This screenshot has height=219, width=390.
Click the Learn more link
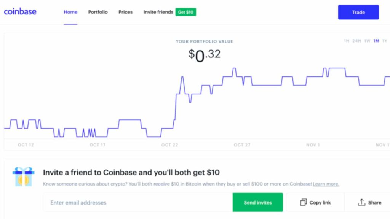click(x=326, y=184)
